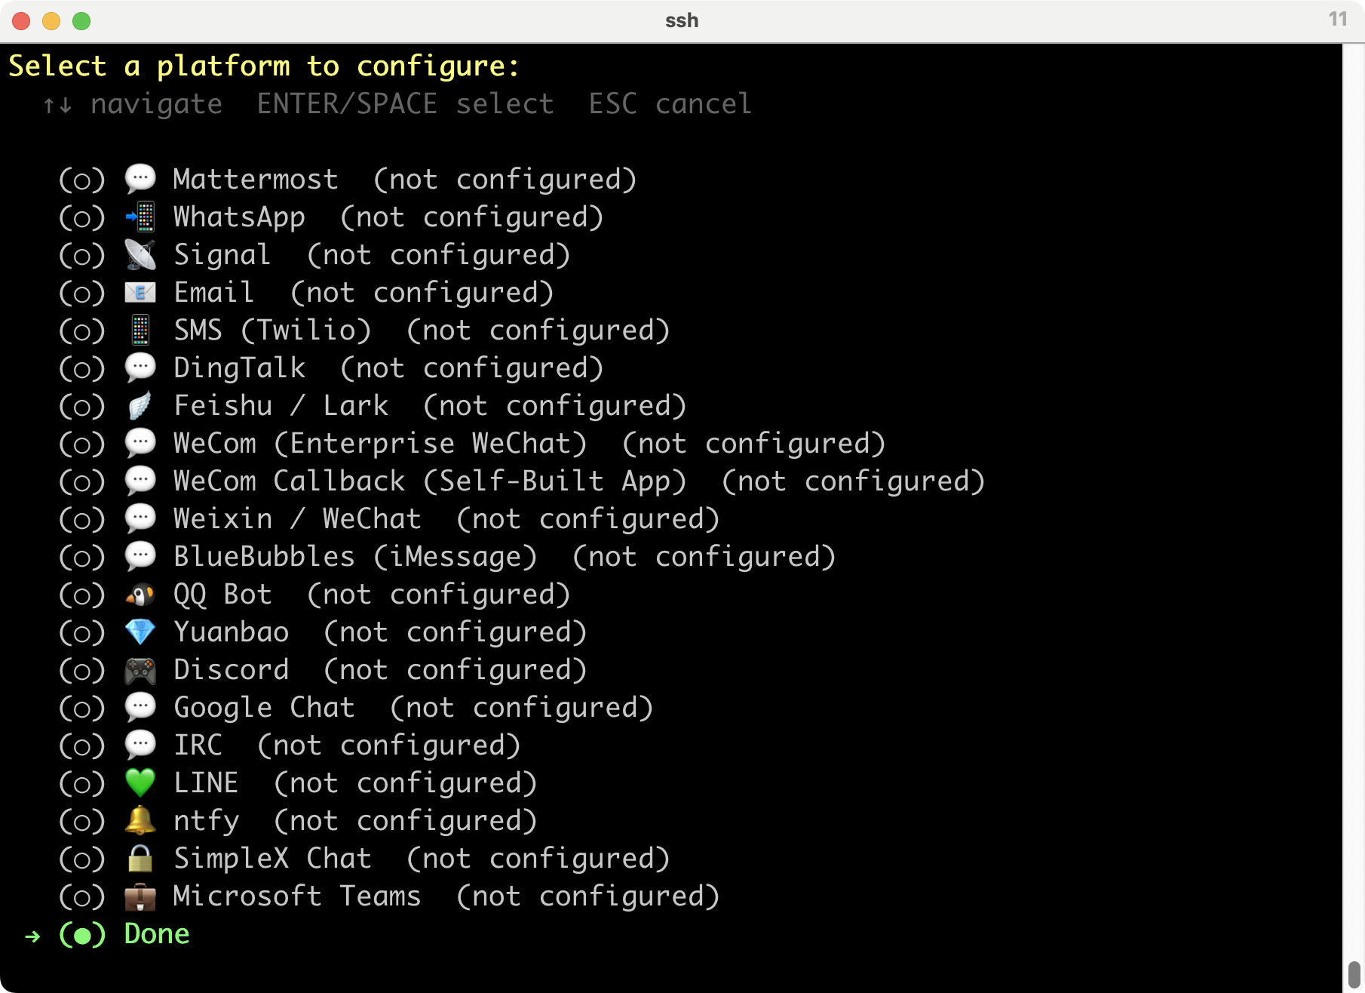Click the SimpleX Chat padlock icon
1365x993 pixels.
click(140, 858)
